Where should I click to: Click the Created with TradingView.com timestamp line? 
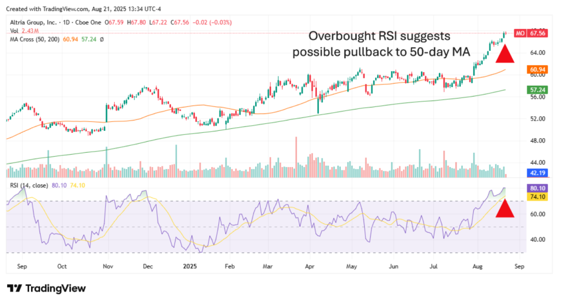[83, 9]
